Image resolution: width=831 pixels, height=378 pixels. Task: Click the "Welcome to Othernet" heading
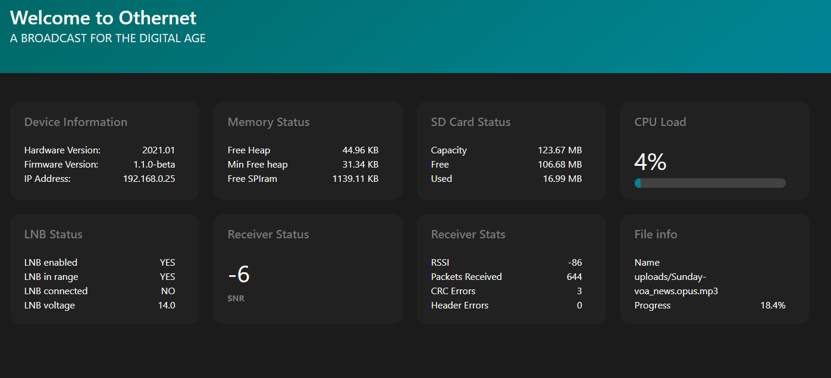point(104,18)
